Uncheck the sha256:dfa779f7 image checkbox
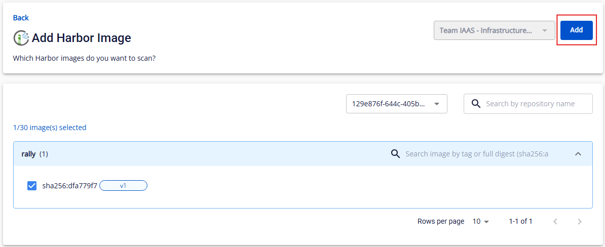 click(x=32, y=186)
